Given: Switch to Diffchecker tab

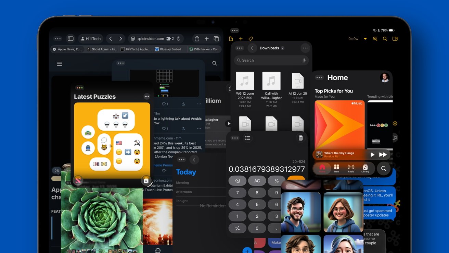Looking at the screenshot, I should click(x=204, y=49).
